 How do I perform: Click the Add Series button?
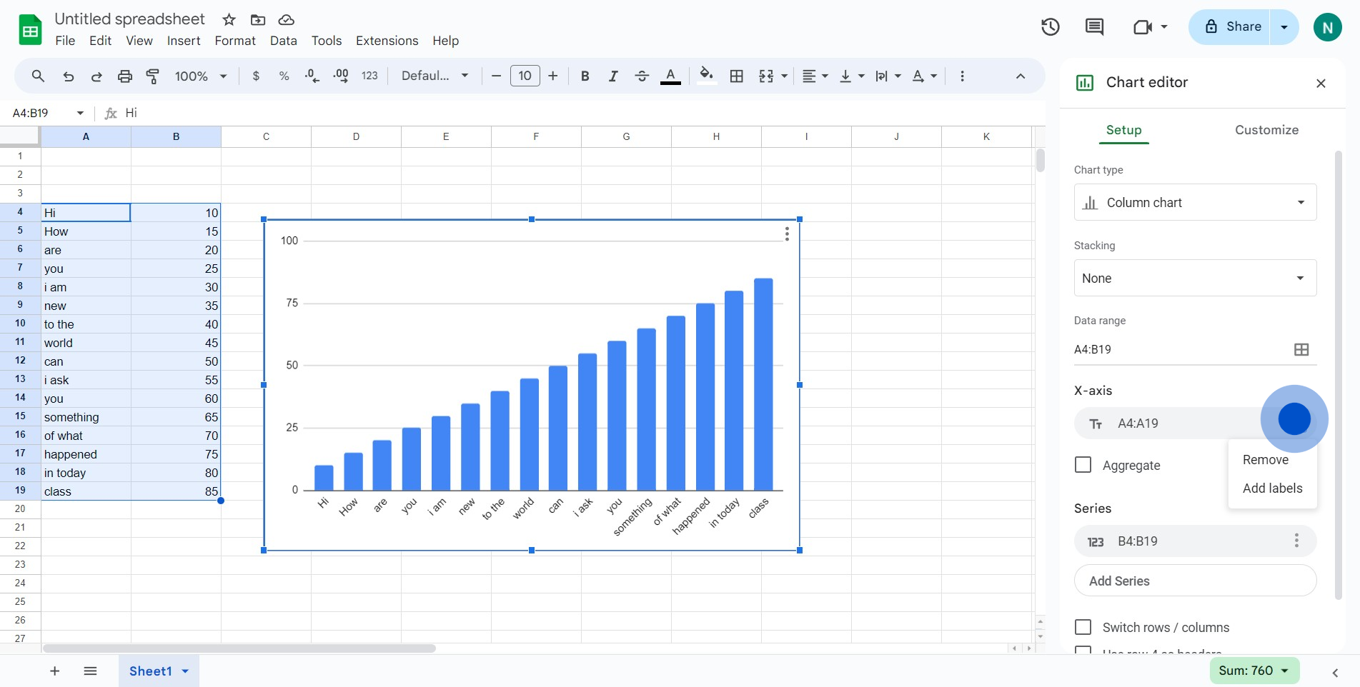point(1195,581)
